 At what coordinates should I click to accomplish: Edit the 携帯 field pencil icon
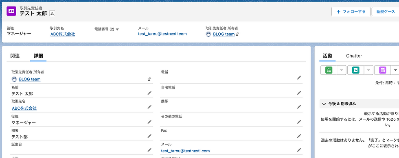click(299, 107)
